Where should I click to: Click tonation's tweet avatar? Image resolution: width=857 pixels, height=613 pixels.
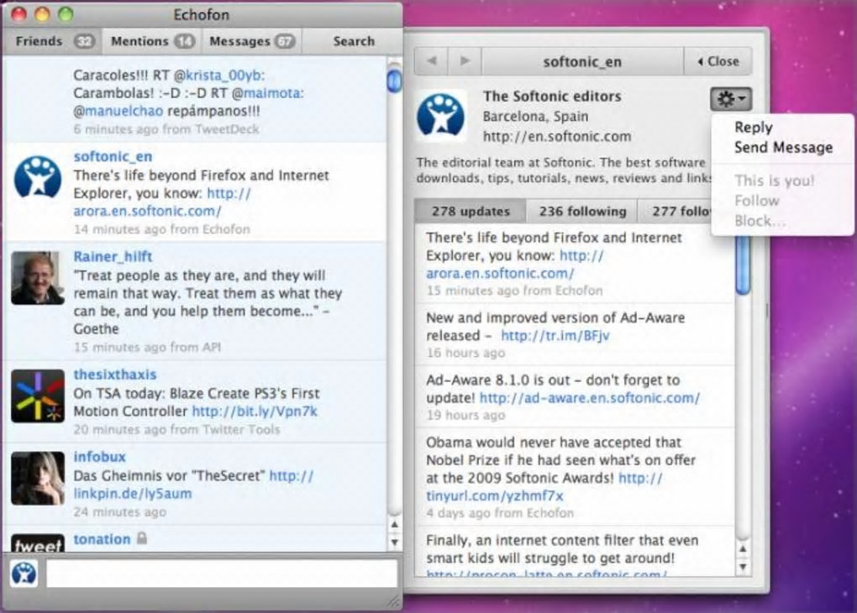tap(37, 543)
